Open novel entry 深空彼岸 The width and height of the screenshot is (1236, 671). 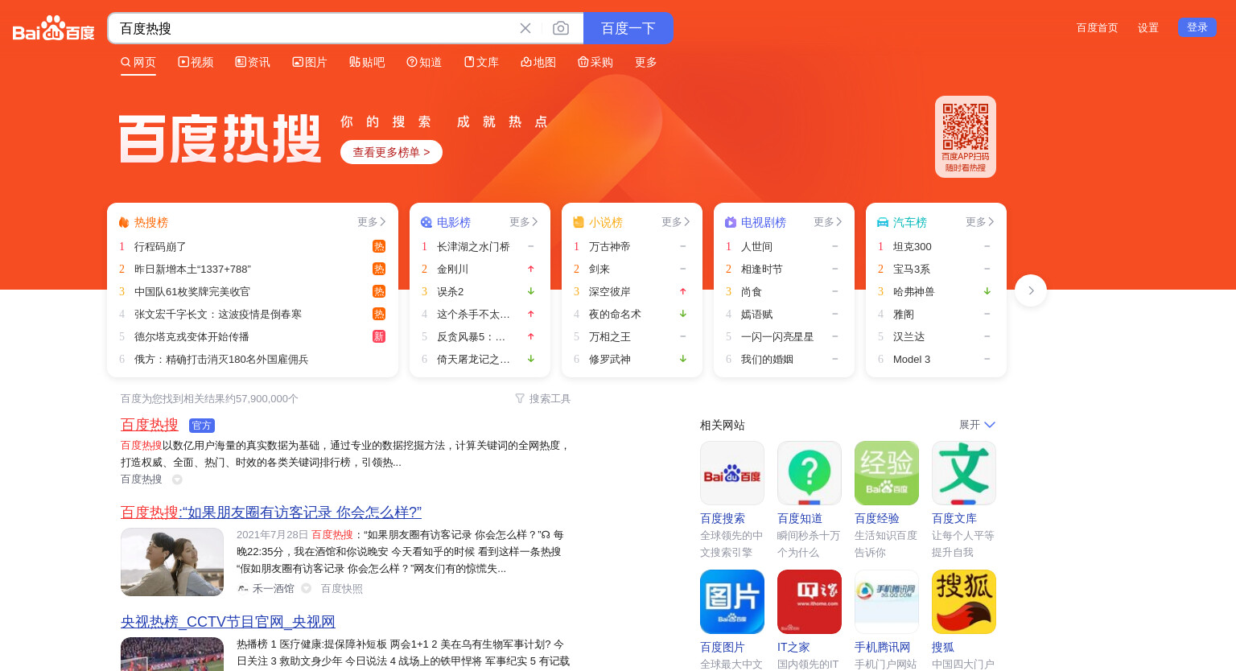[x=610, y=291]
